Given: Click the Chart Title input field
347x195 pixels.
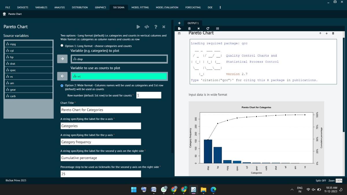Looking at the screenshot, I should [101, 110].
